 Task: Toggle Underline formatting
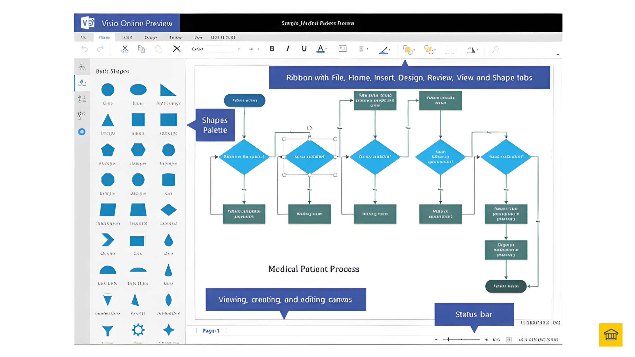coord(304,49)
